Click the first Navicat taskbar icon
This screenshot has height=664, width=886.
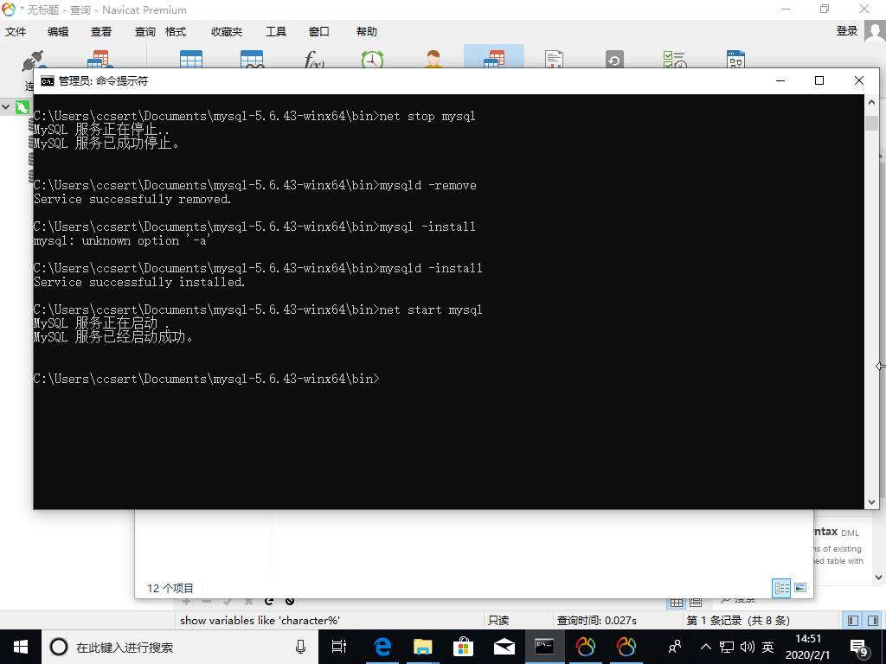click(586, 647)
